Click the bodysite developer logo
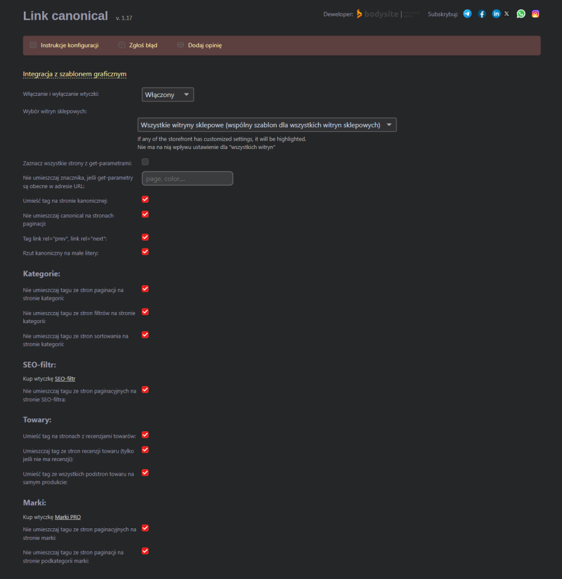Viewport: 562px width, 579px height. pyautogui.click(x=378, y=14)
